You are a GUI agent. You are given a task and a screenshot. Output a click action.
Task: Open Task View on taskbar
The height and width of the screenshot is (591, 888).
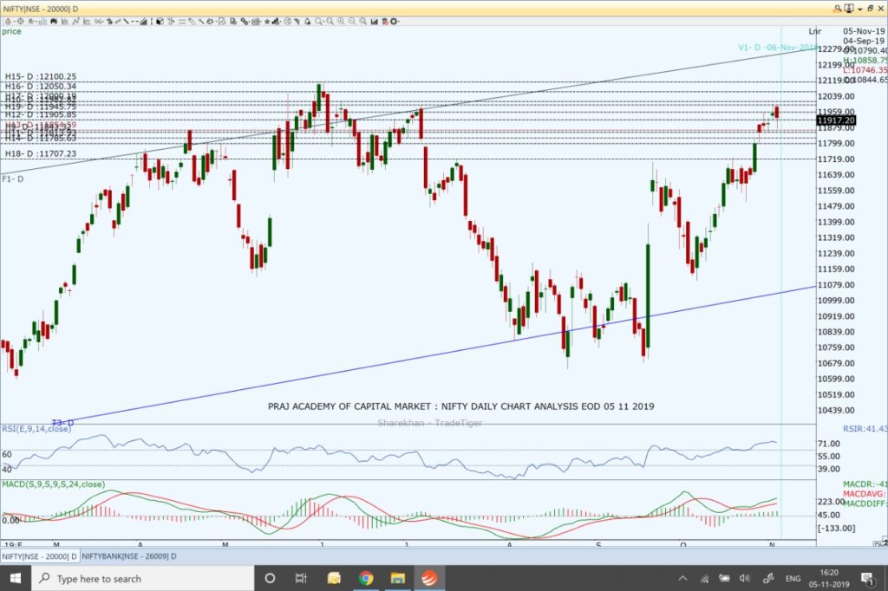[301, 578]
